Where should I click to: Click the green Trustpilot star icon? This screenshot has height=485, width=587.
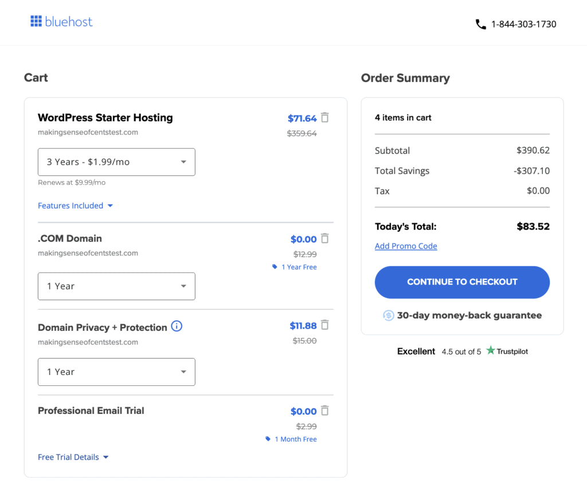(491, 350)
